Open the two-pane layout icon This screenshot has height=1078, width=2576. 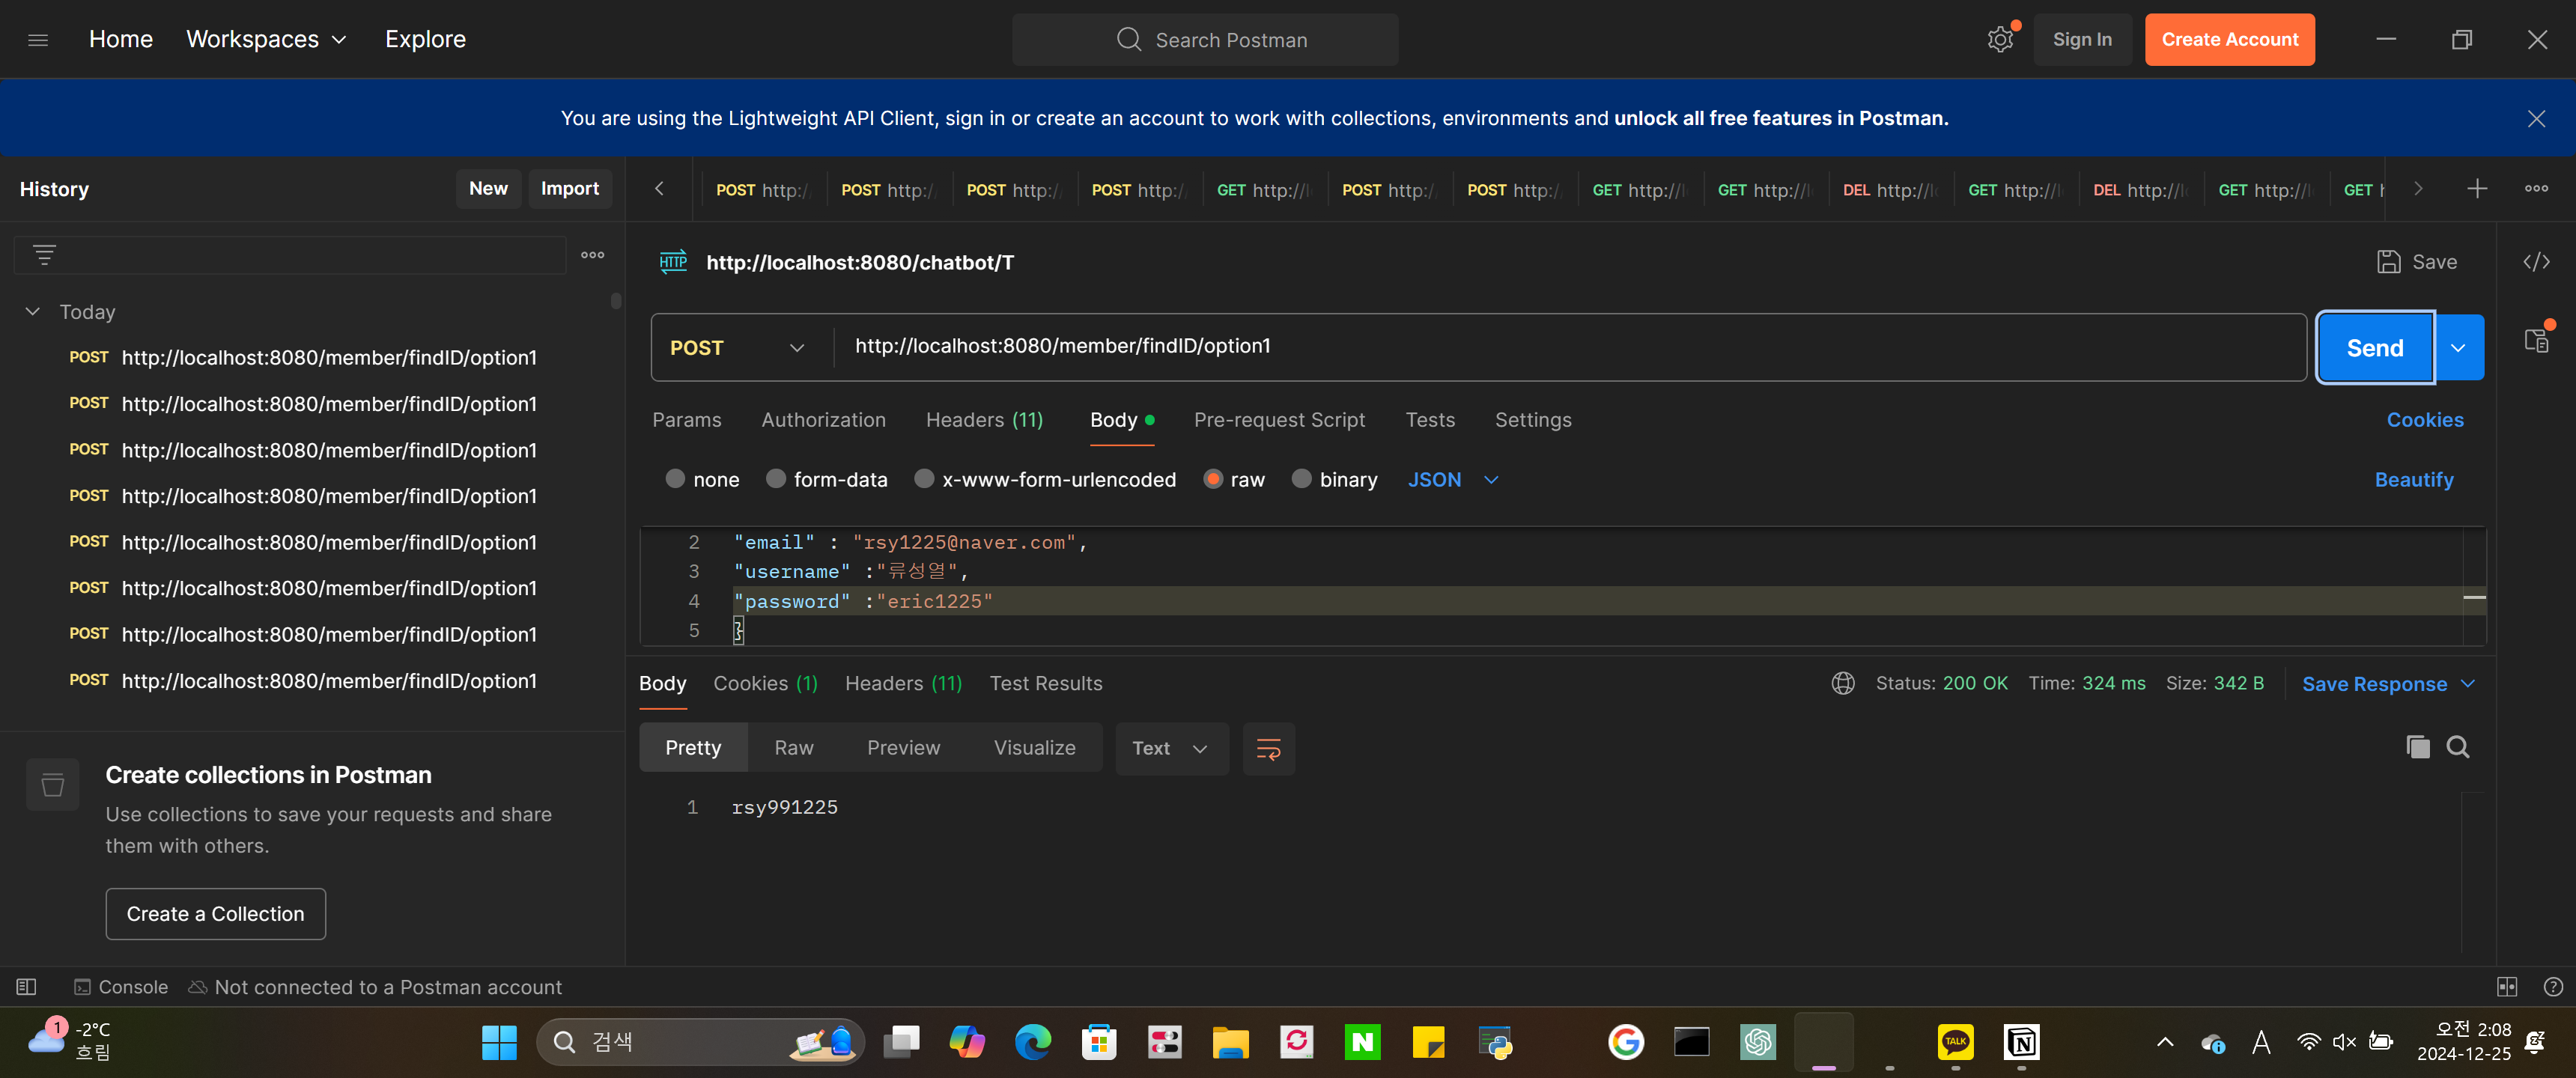click(2507, 988)
